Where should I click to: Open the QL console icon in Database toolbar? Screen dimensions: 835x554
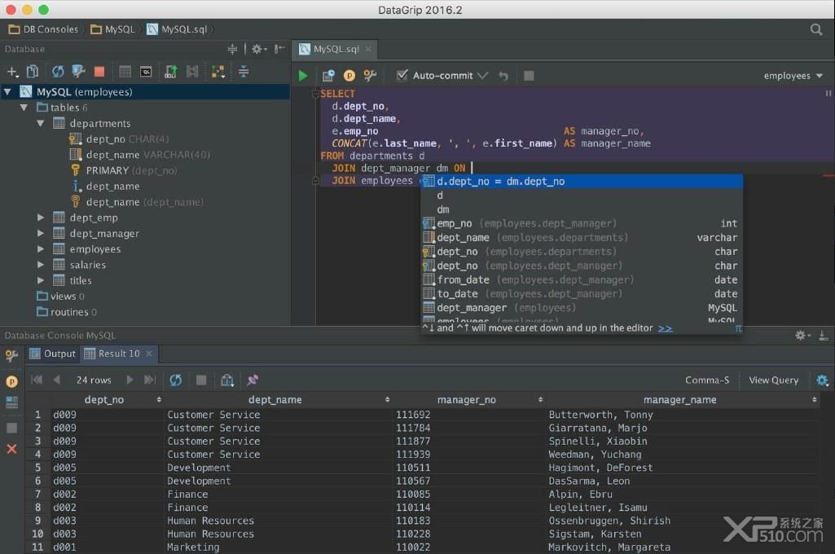click(x=146, y=72)
